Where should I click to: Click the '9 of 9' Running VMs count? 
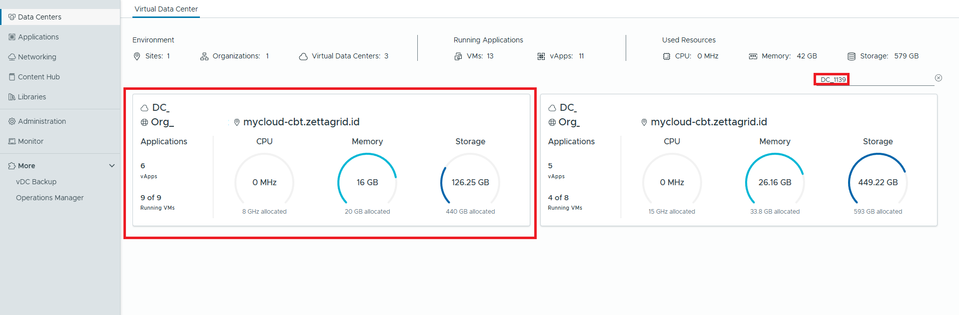[151, 198]
